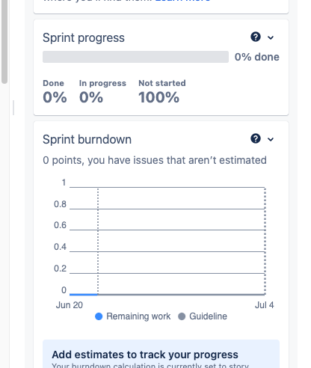
Task: Click the vertical scrollbar thumb
Action: tap(4, 41)
